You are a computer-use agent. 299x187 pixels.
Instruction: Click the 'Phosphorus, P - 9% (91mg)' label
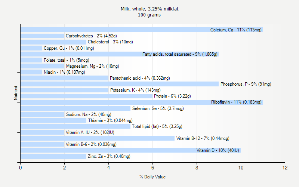(x=246, y=84)
